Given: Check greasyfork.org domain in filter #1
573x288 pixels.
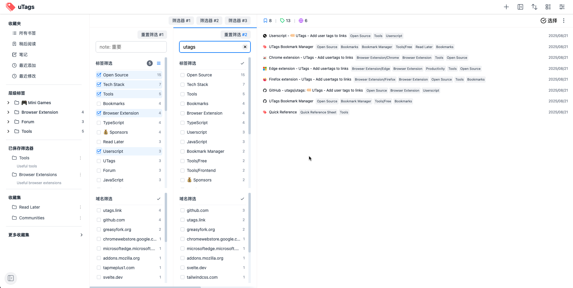Looking at the screenshot, I should pos(99,230).
